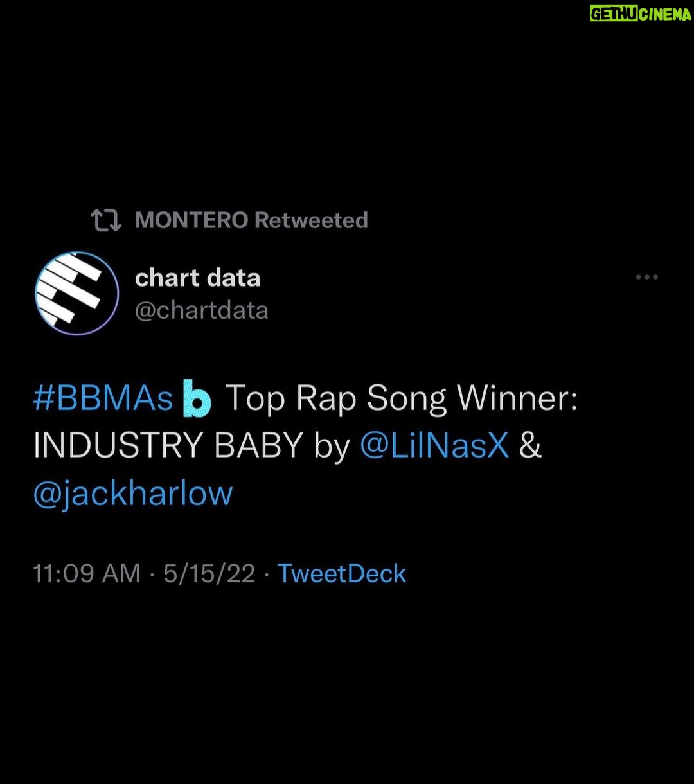Screen dimensions: 694x784
Task: Click the ampersand after @LilNasX
Action: tap(530, 447)
